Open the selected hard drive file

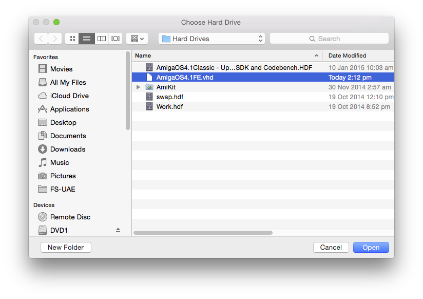(371, 247)
